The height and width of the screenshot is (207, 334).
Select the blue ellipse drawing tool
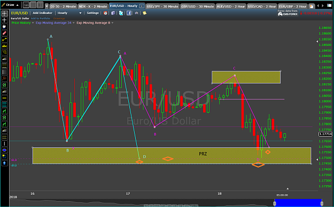(x=4, y=150)
